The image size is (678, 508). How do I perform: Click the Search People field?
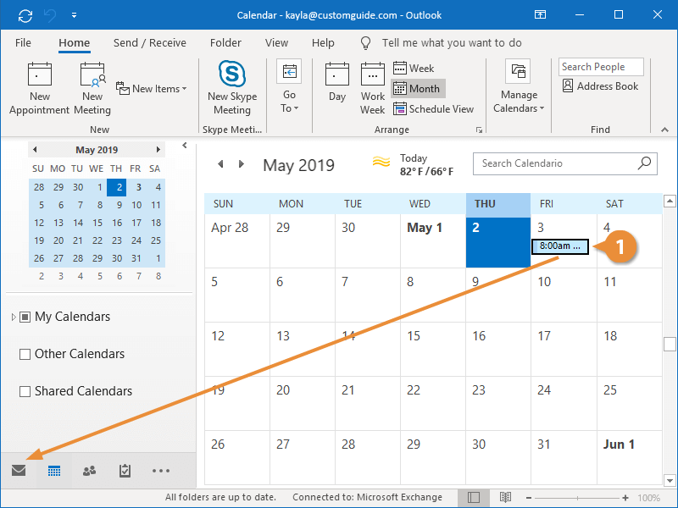pos(600,67)
